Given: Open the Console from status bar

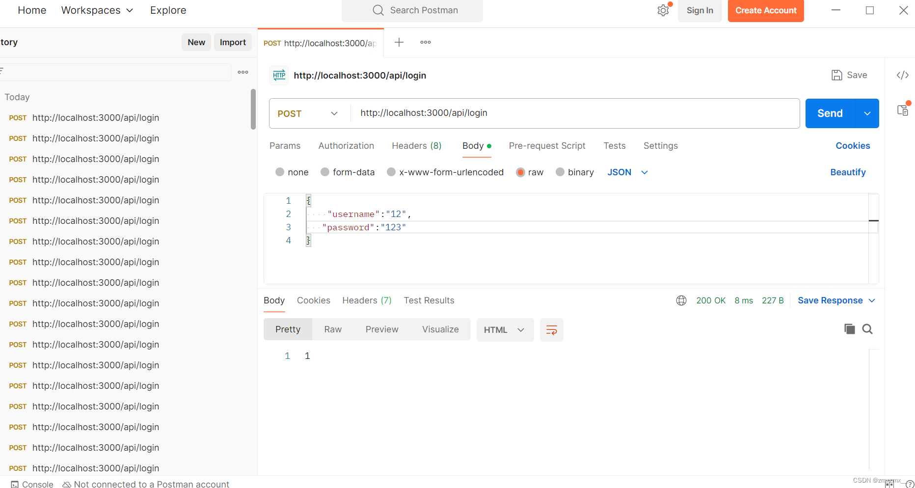Looking at the screenshot, I should coord(32,484).
